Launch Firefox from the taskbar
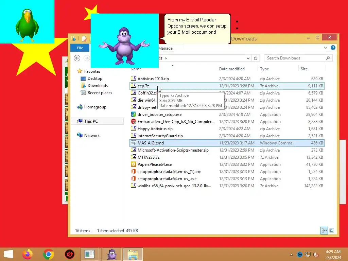 28,254
